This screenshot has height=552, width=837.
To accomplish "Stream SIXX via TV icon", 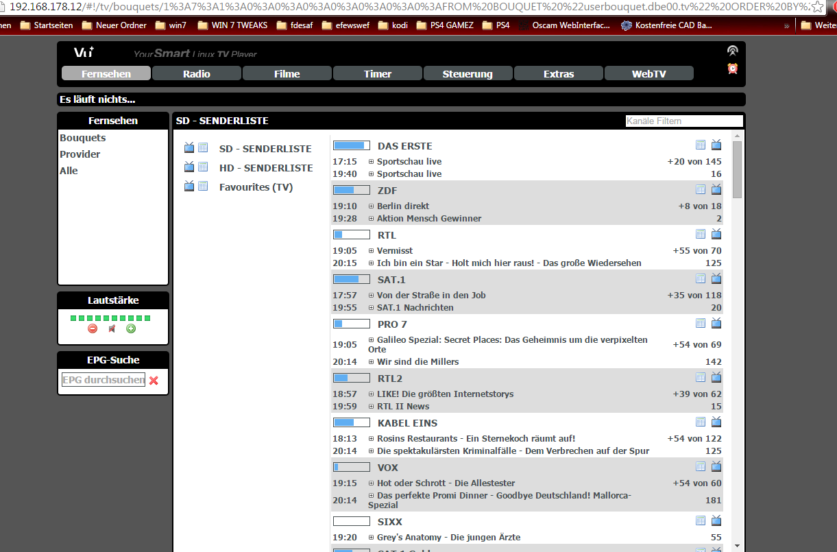I will click(716, 520).
